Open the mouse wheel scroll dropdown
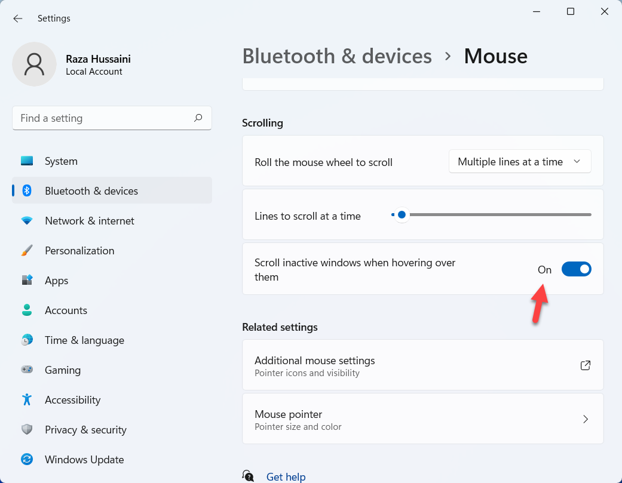The height and width of the screenshot is (483, 622). coord(519,162)
